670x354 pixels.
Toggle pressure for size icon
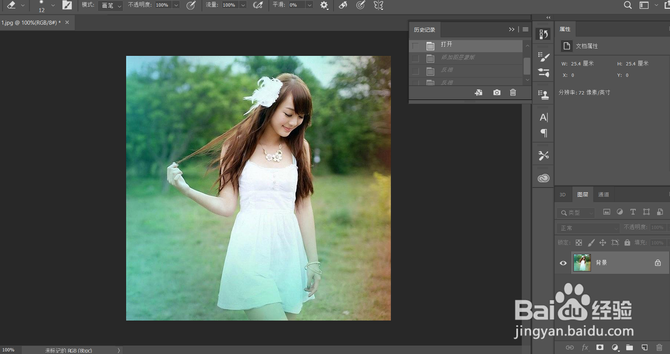pos(361,5)
